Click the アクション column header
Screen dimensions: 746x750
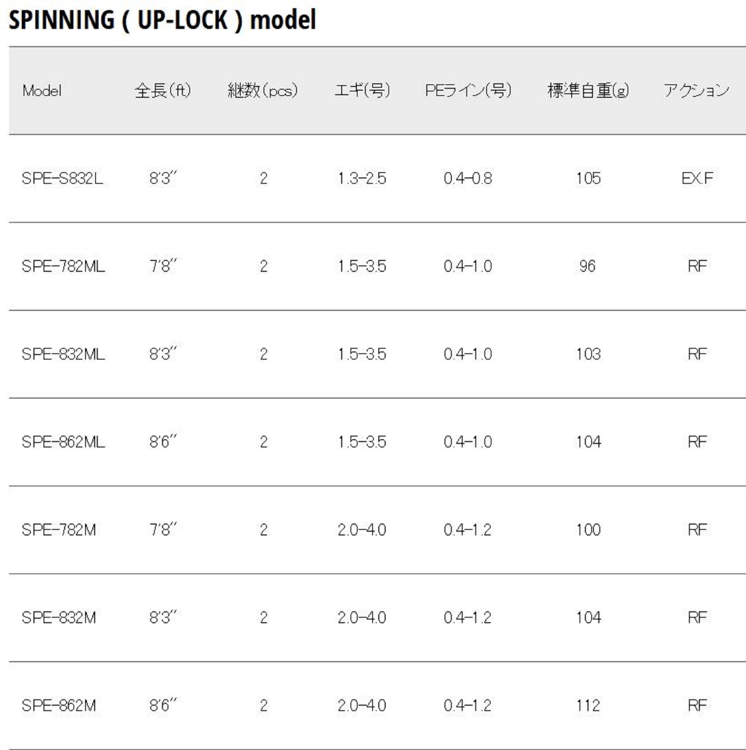tap(696, 91)
